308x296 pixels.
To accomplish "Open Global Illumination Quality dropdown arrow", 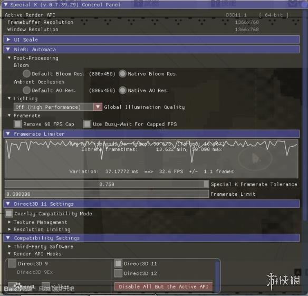I will click(98, 107).
